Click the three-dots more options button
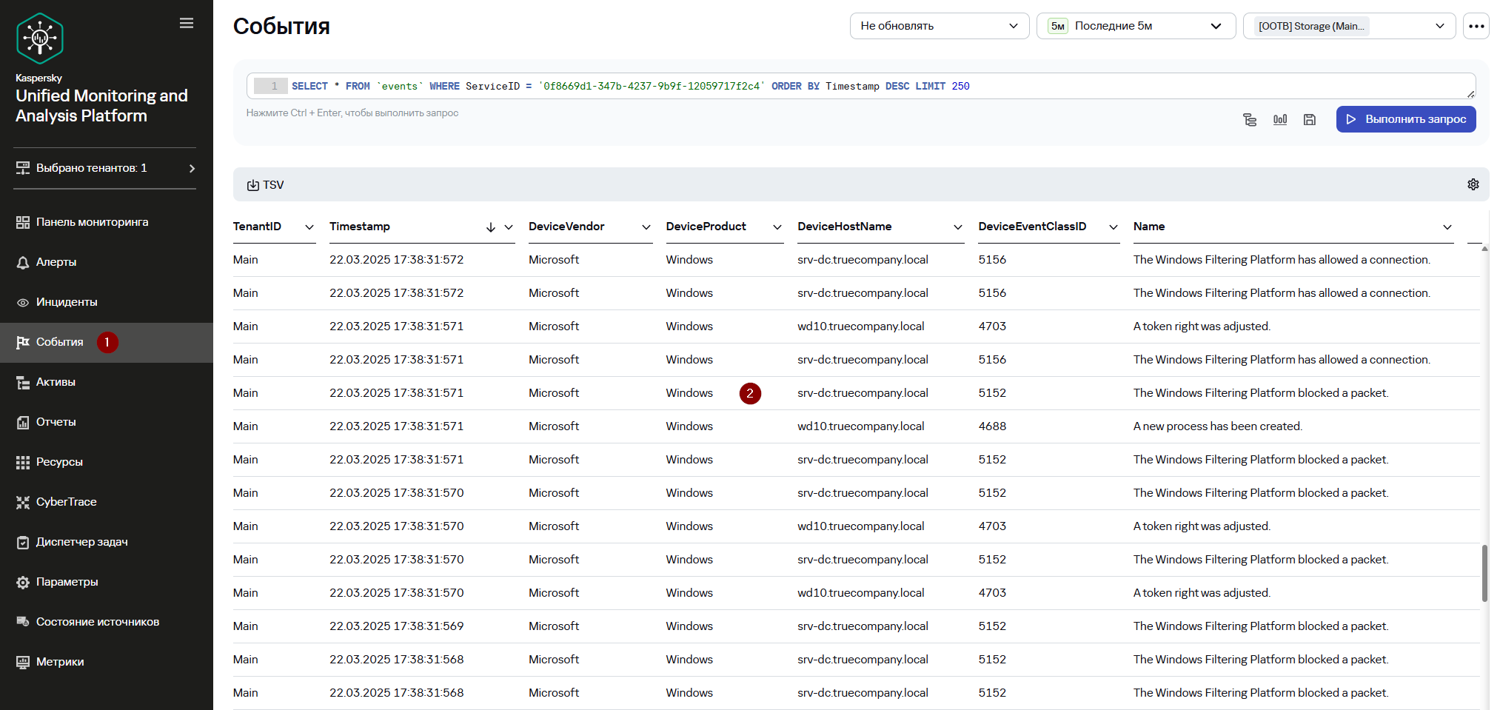Screen dimensions: 1500x710 pyautogui.click(x=1476, y=26)
